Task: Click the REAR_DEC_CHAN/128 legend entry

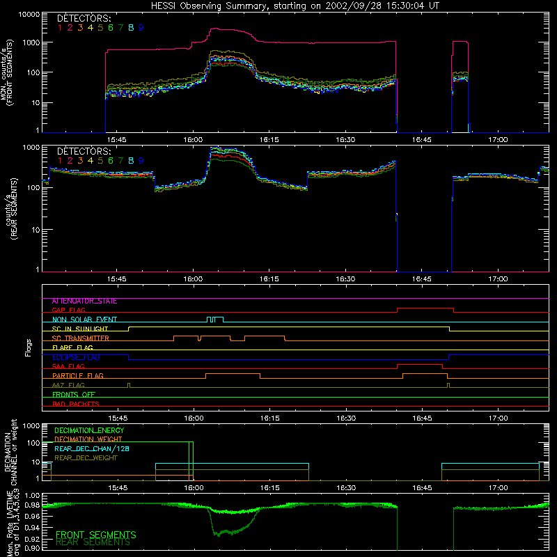Action: [92, 449]
